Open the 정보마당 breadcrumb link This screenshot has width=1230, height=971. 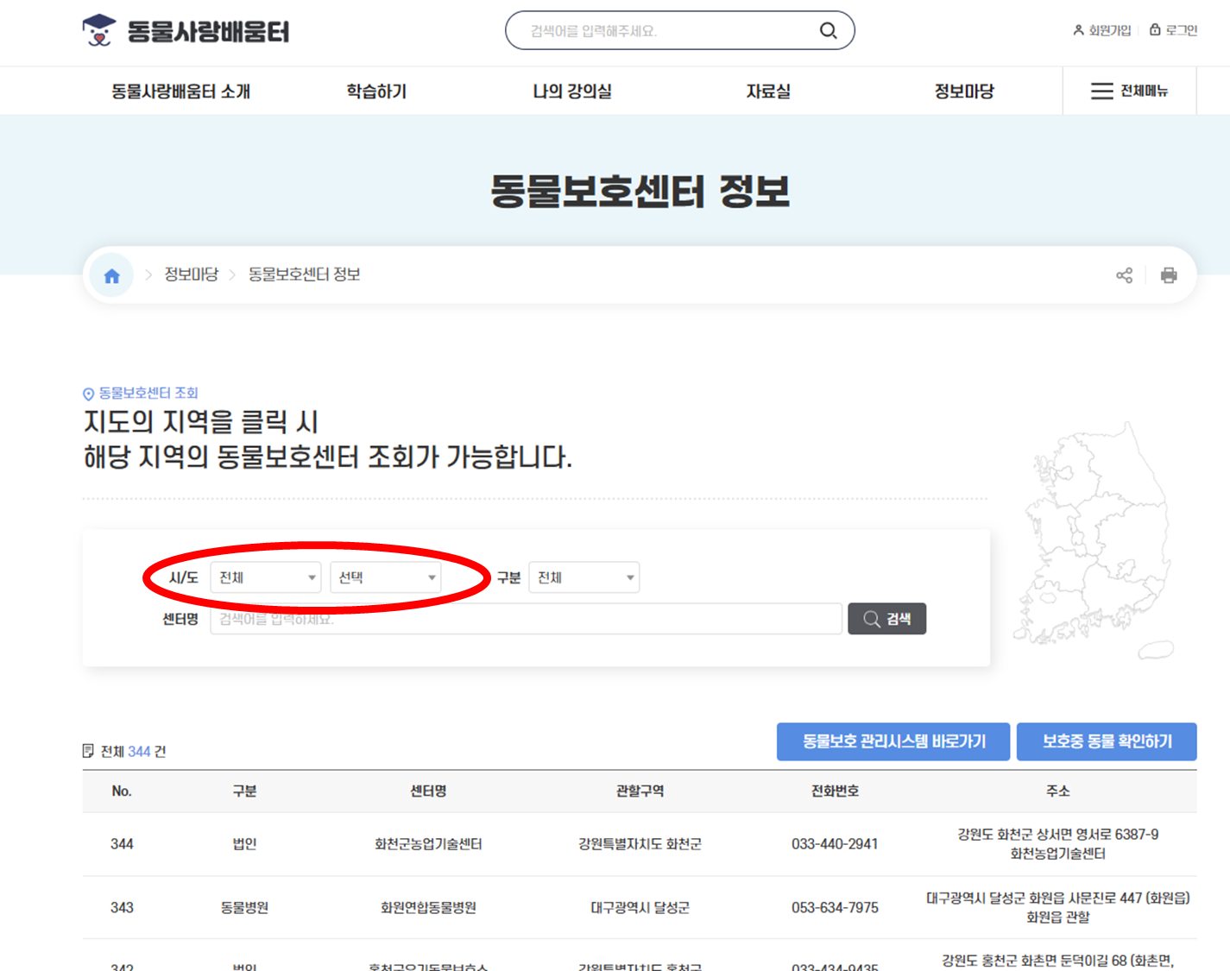click(x=192, y=274)
